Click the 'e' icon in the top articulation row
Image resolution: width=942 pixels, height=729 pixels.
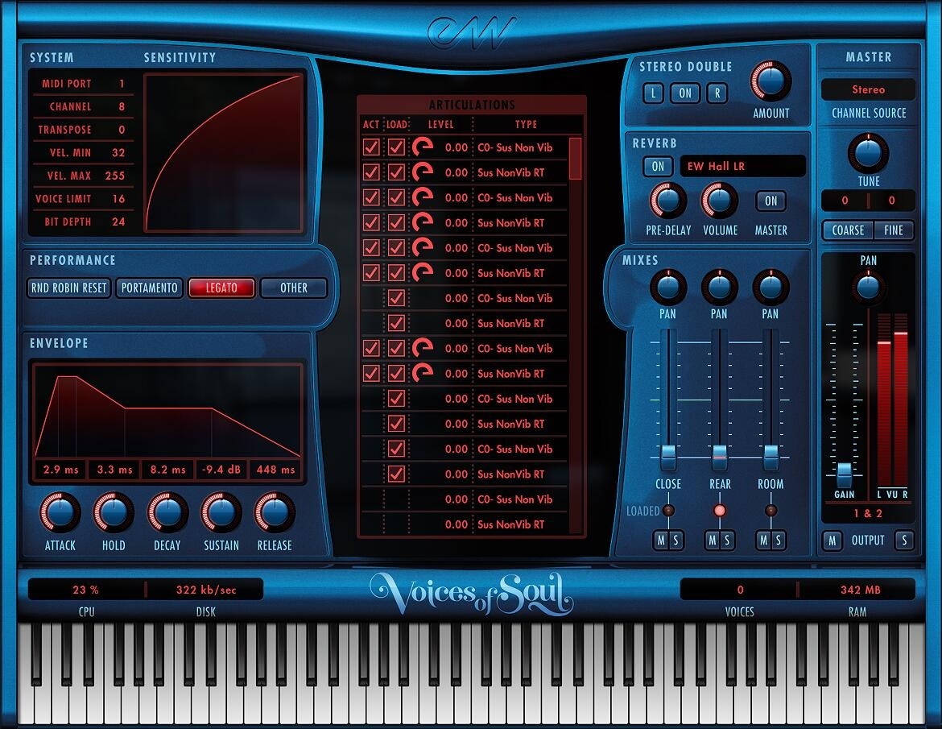(x=423, y=147)
